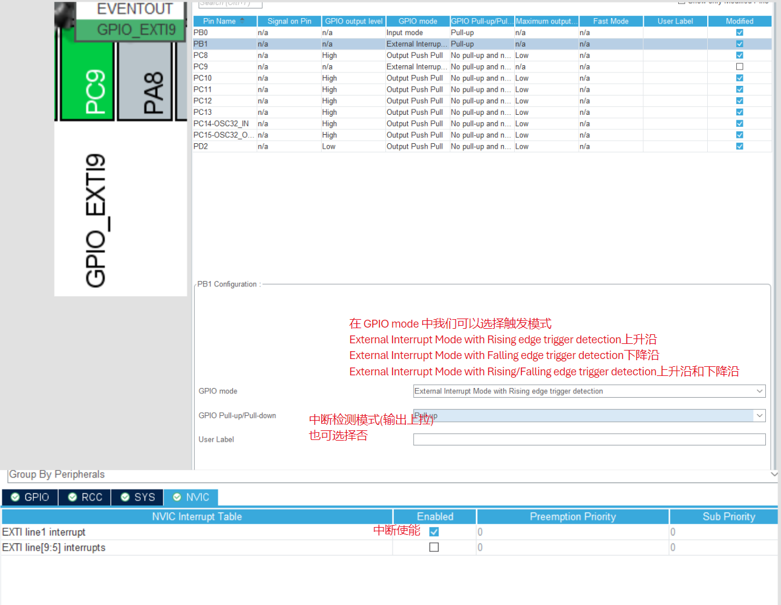781x605 pixels.
Task: Open the GPIO mode dropdown
Action: [759, 391]
